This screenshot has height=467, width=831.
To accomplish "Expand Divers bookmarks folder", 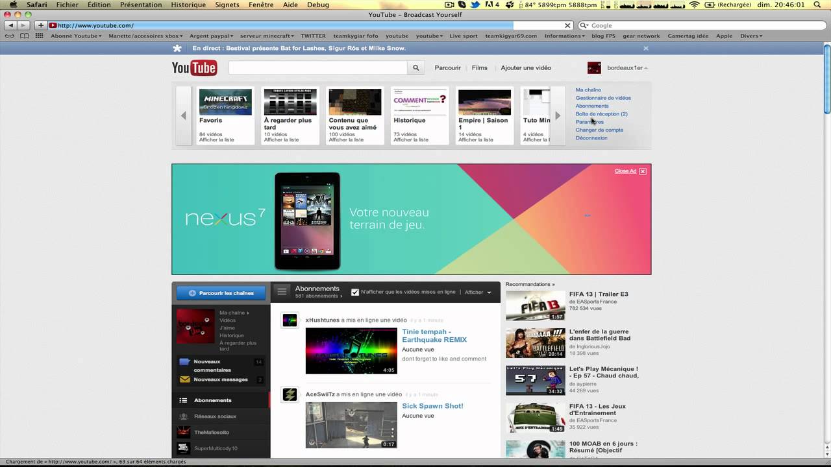I will pos(751,36).
